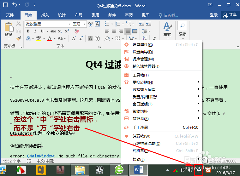Insert enclosed character (字 in circle)
Image resolution: width=240 pixels, height=176 pixels.
(x=97, y=38)
